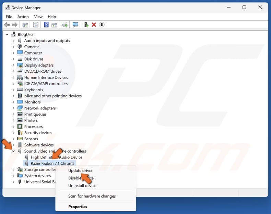Select the Cameras label
The image size is (271, 214).
(32, 47)
